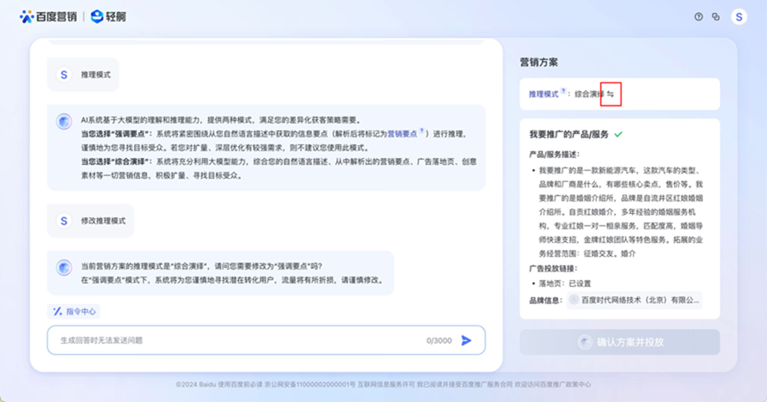
Task: Open the S user avatar in header
Action: tap(739, 16)
